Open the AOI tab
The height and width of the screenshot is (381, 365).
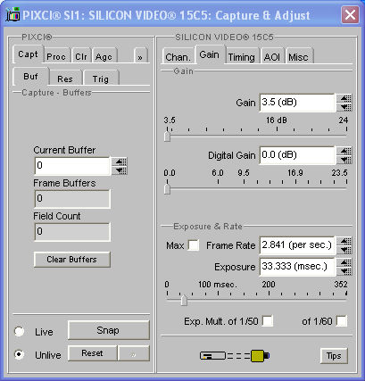(272, 56)
